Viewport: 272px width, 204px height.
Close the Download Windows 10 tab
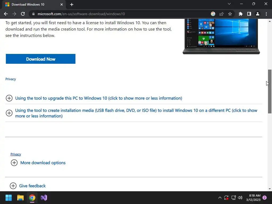62,5
